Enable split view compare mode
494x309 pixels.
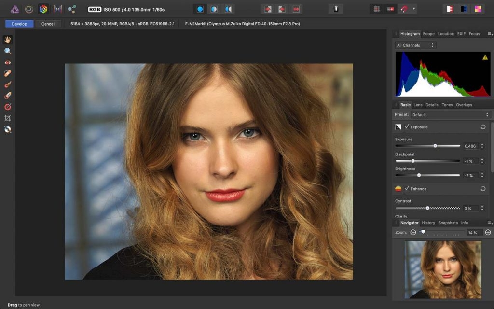point(214,9)
